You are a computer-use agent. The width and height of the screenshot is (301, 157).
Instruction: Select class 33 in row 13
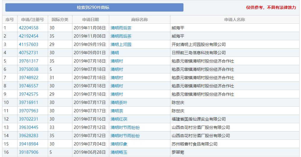(52, 127)
